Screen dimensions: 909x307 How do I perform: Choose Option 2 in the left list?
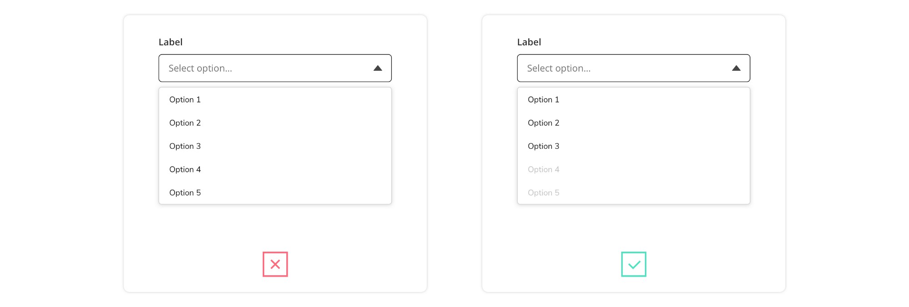(185, 123)
